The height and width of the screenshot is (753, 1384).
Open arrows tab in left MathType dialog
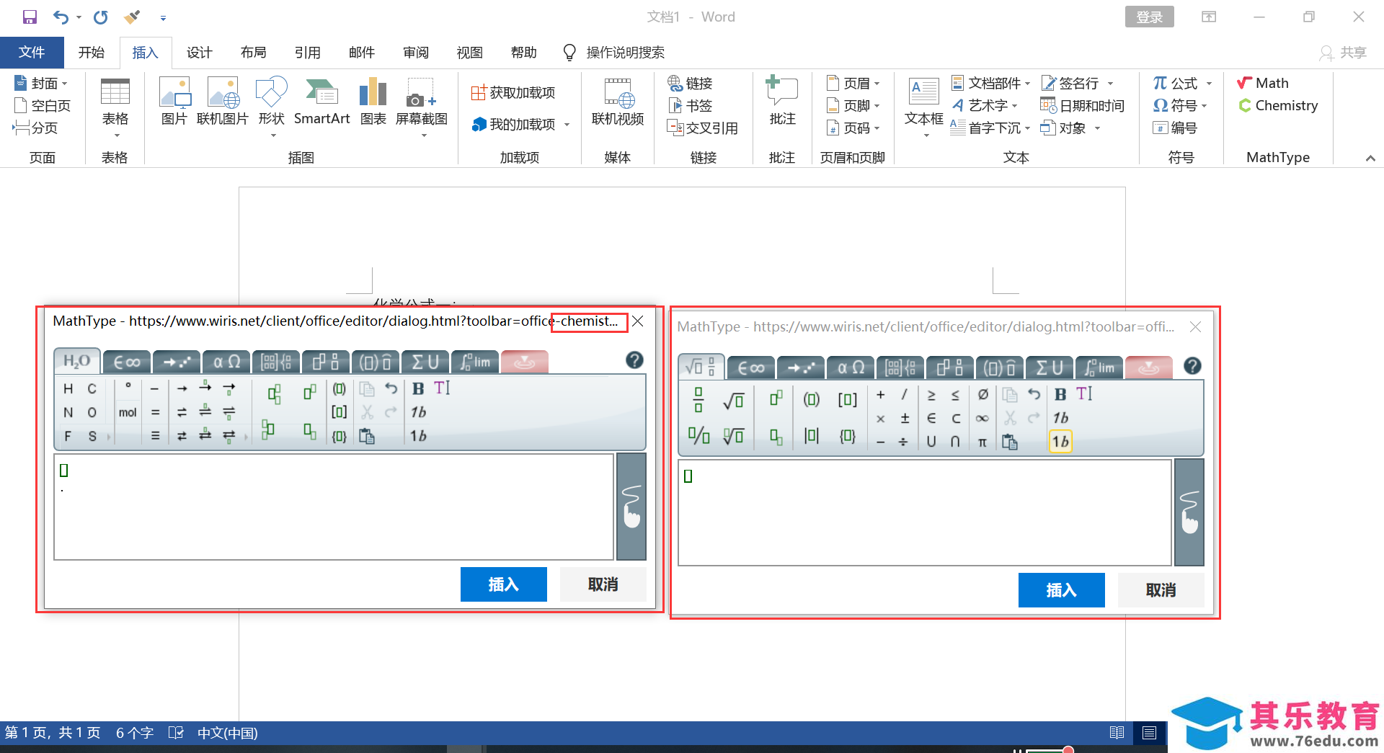point(177,362)
